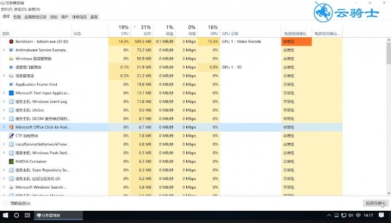Click the vertical scrollbar thumb
This screenshot has height=223, width=391.
389,53
